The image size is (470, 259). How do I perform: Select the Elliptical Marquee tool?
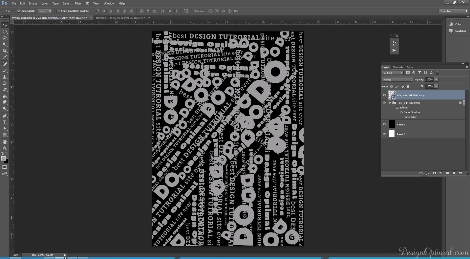pos(5,32)
